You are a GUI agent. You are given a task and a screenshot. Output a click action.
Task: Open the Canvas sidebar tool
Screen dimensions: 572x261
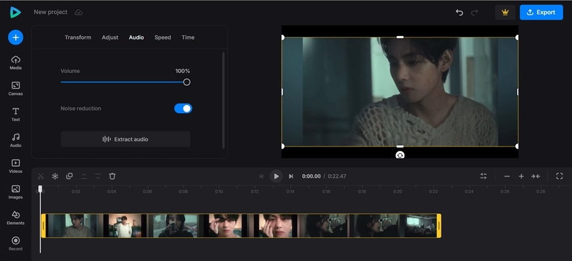pos(15,89)
